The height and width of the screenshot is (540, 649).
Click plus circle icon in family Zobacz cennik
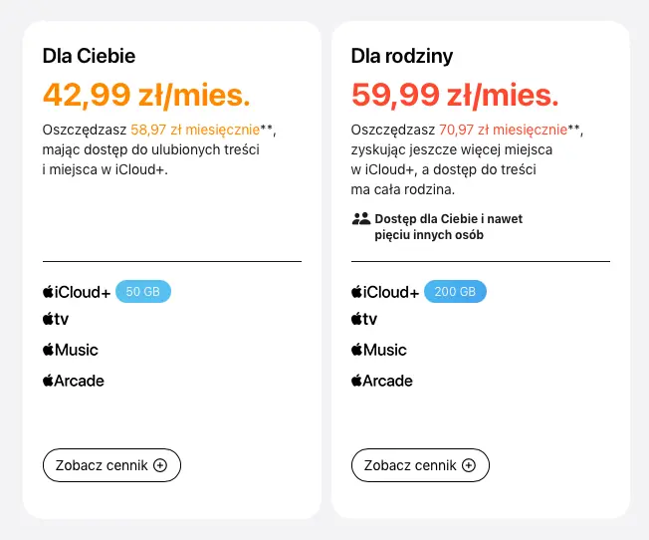pos(469,465)
